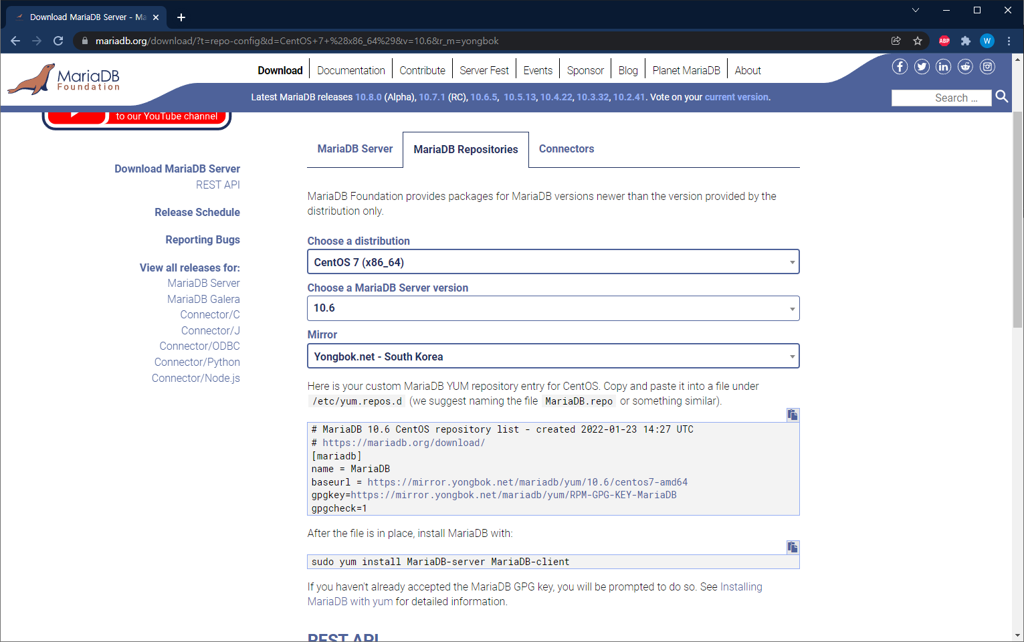View releases for Connector/C
The image size is (1024, 642).
click(x=210, y=315)
